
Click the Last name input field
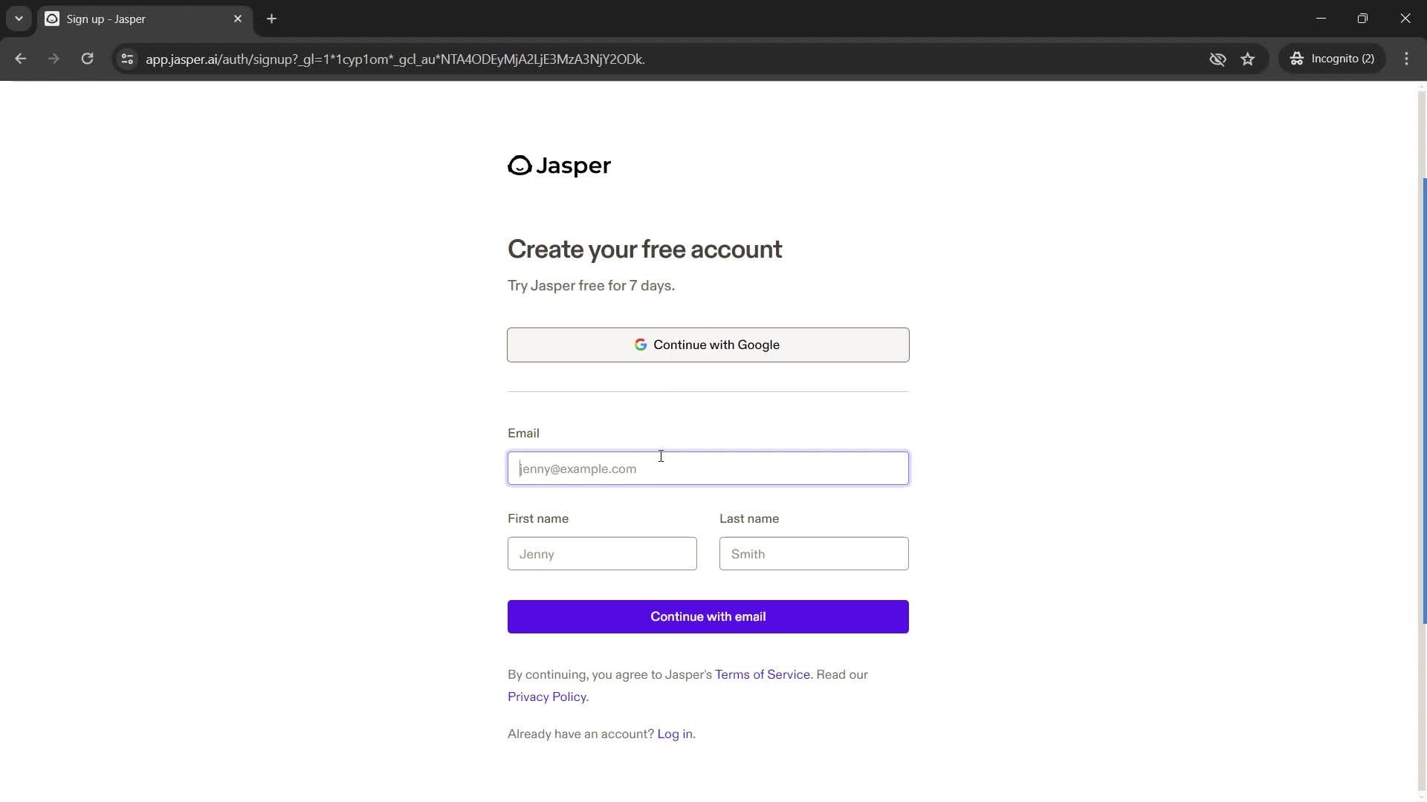click(x=814, y=553)
